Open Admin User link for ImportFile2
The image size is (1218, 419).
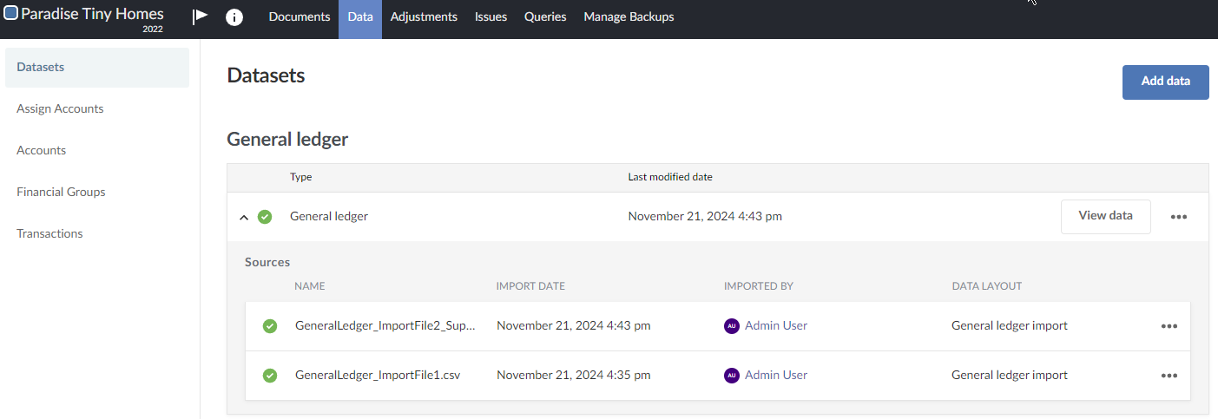(775, 326)
